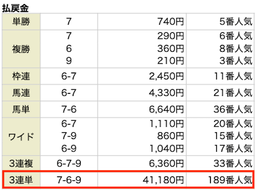This screenshot has height=190, width=257.
Task: Click the 枠連 row header
Action: 21,76
